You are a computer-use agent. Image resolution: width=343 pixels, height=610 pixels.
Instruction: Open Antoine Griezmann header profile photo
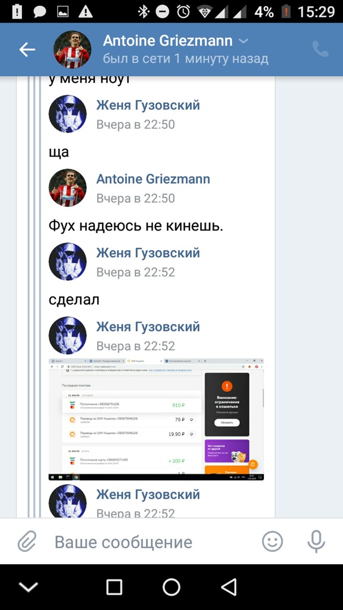coord(72,49)
